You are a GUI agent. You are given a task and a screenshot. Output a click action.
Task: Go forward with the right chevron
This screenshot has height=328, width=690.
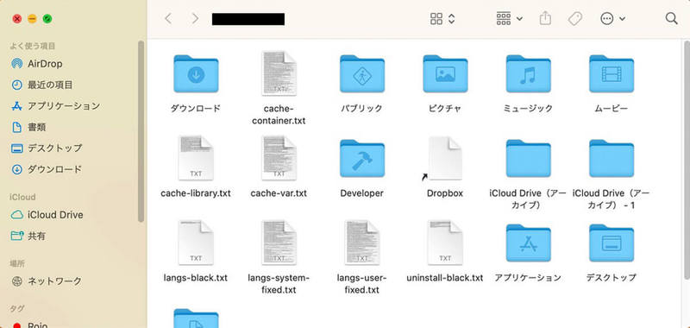[195, 18]
